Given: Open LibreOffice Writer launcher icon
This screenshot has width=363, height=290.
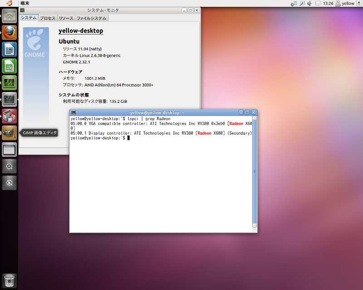Looking at the screenshot, I should [x=9, y=49].
